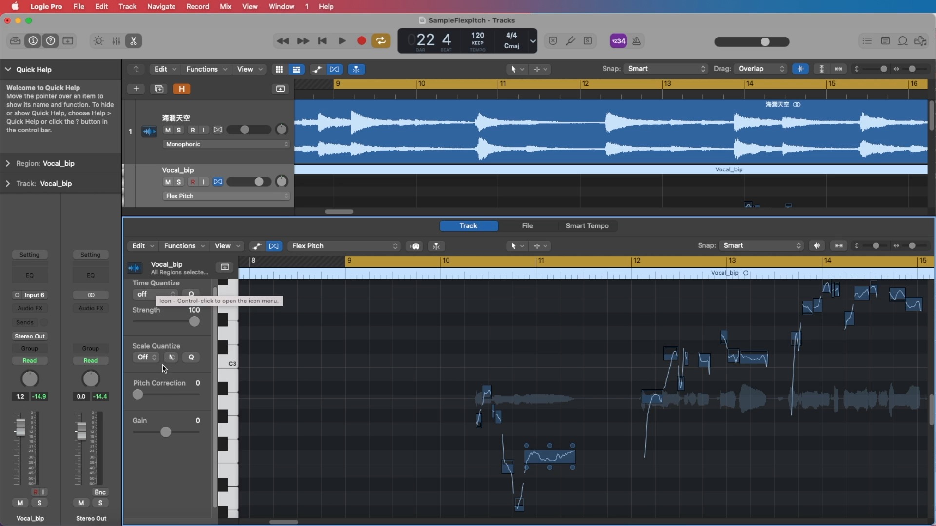Click the tempo display 120
Screen dimensions: 936x526
(478, 36)
